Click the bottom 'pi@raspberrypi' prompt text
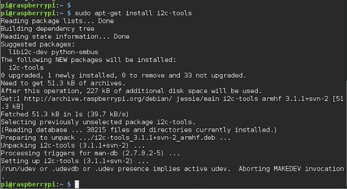The height and width of the screenshot is (189, 347). click(28, 184)
